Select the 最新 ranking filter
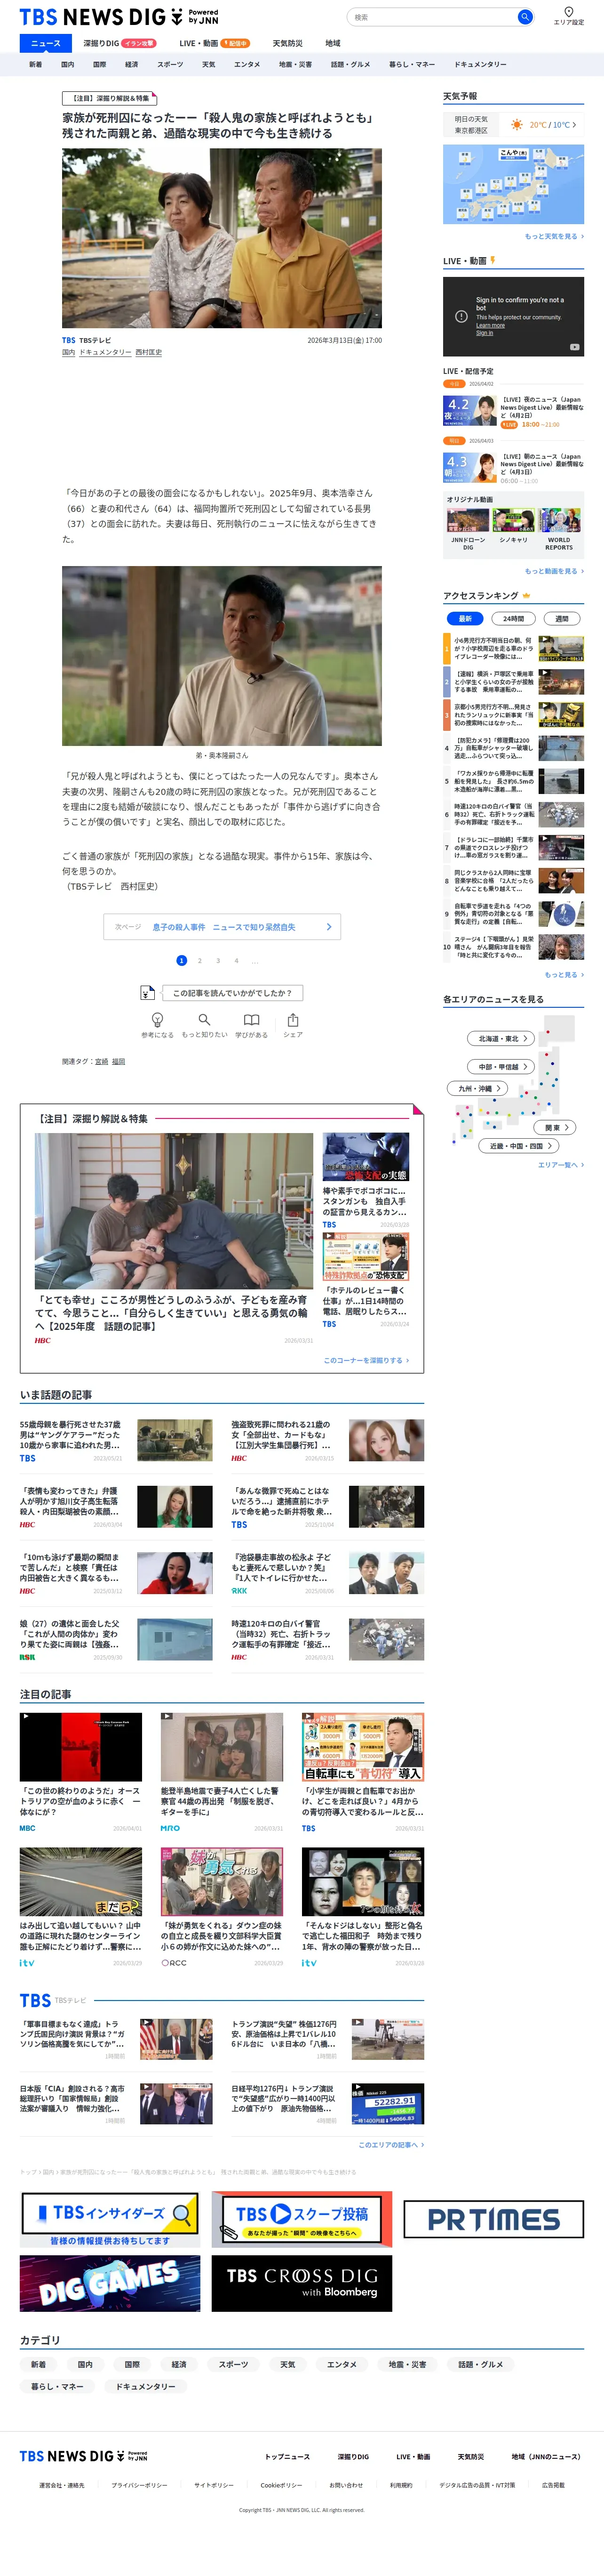604x2576 pixels. click(464, 618)
